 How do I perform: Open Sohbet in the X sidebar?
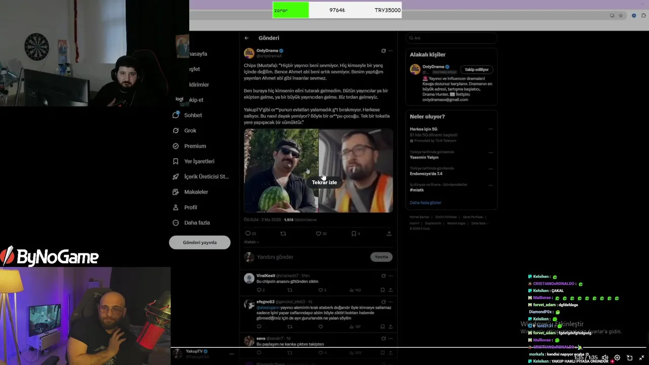point(187,115)
